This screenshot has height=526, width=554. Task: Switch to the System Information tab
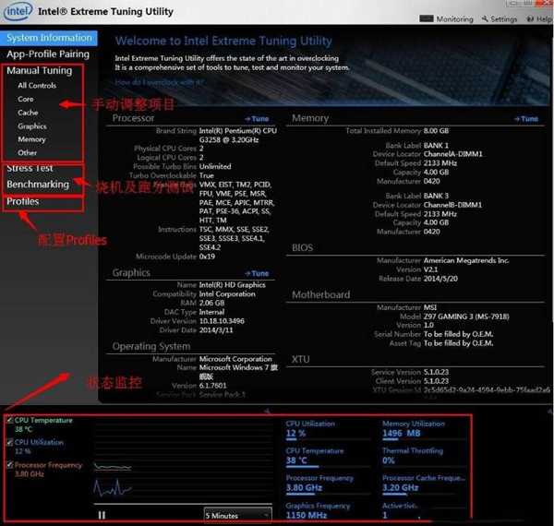(48, 38)
